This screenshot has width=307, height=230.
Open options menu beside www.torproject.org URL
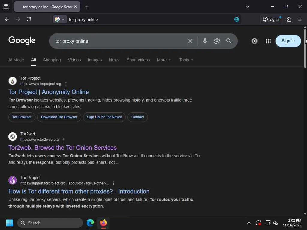66,84
